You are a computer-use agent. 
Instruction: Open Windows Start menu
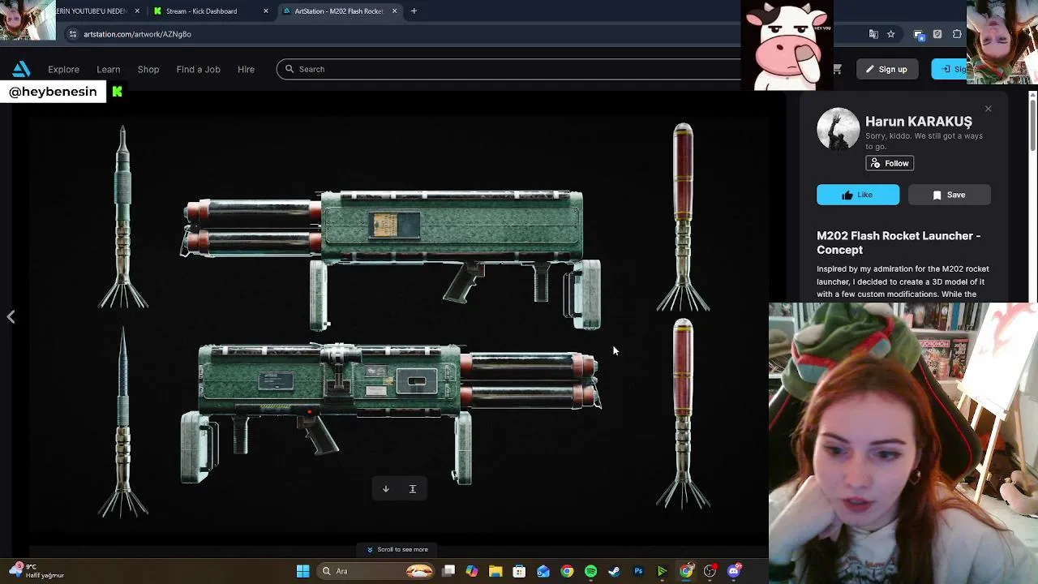point(302,571)
